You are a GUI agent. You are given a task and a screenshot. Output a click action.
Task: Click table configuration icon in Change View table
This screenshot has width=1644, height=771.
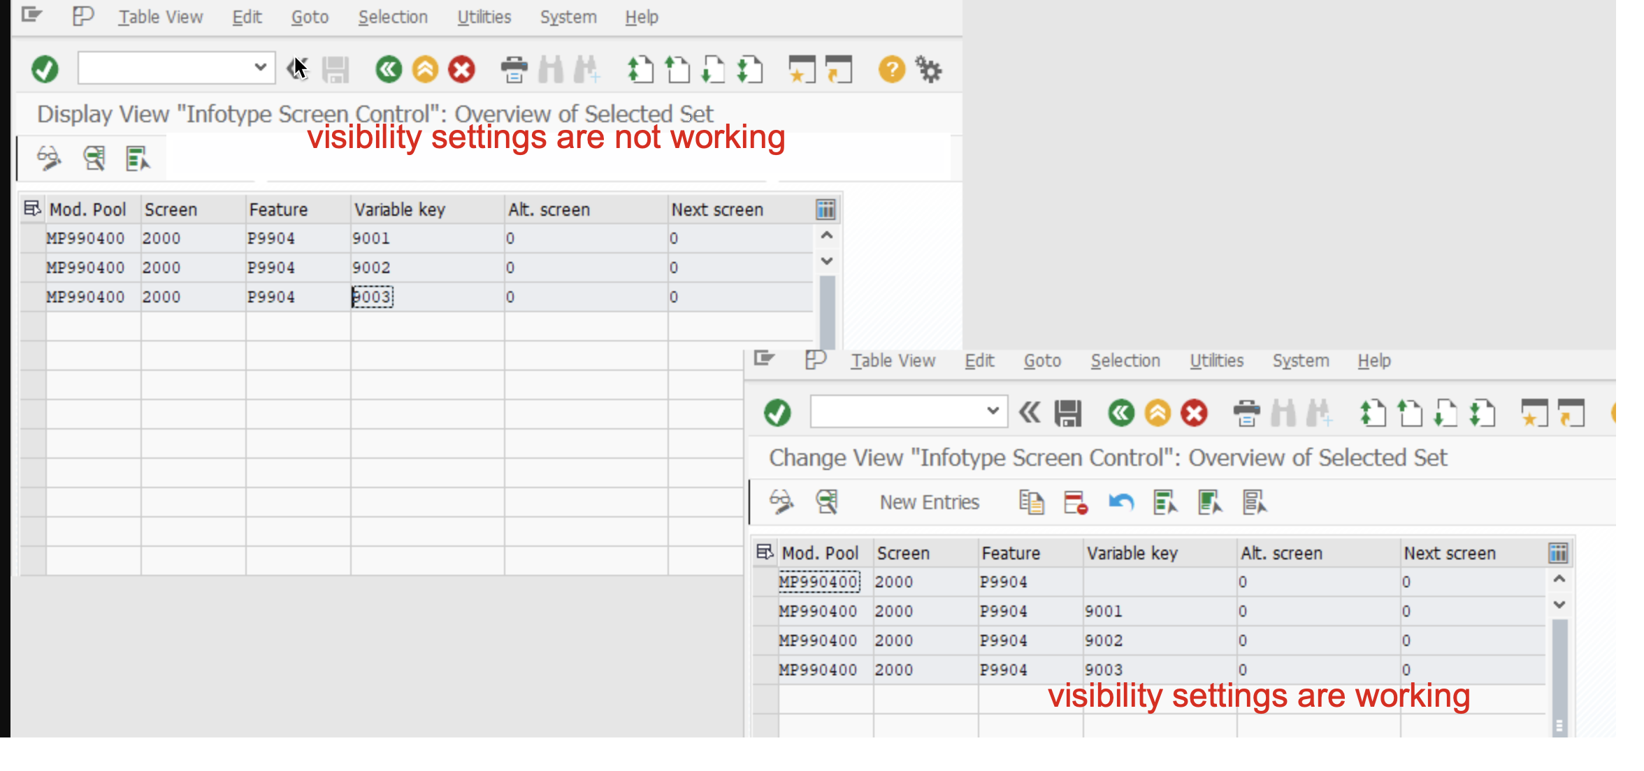1558,553
